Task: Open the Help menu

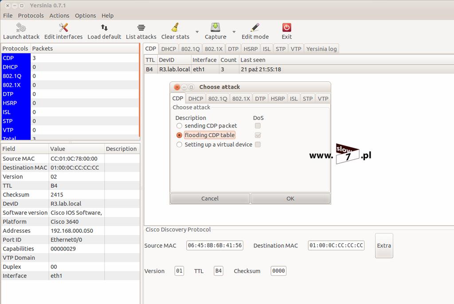Action: click(107, 15)
